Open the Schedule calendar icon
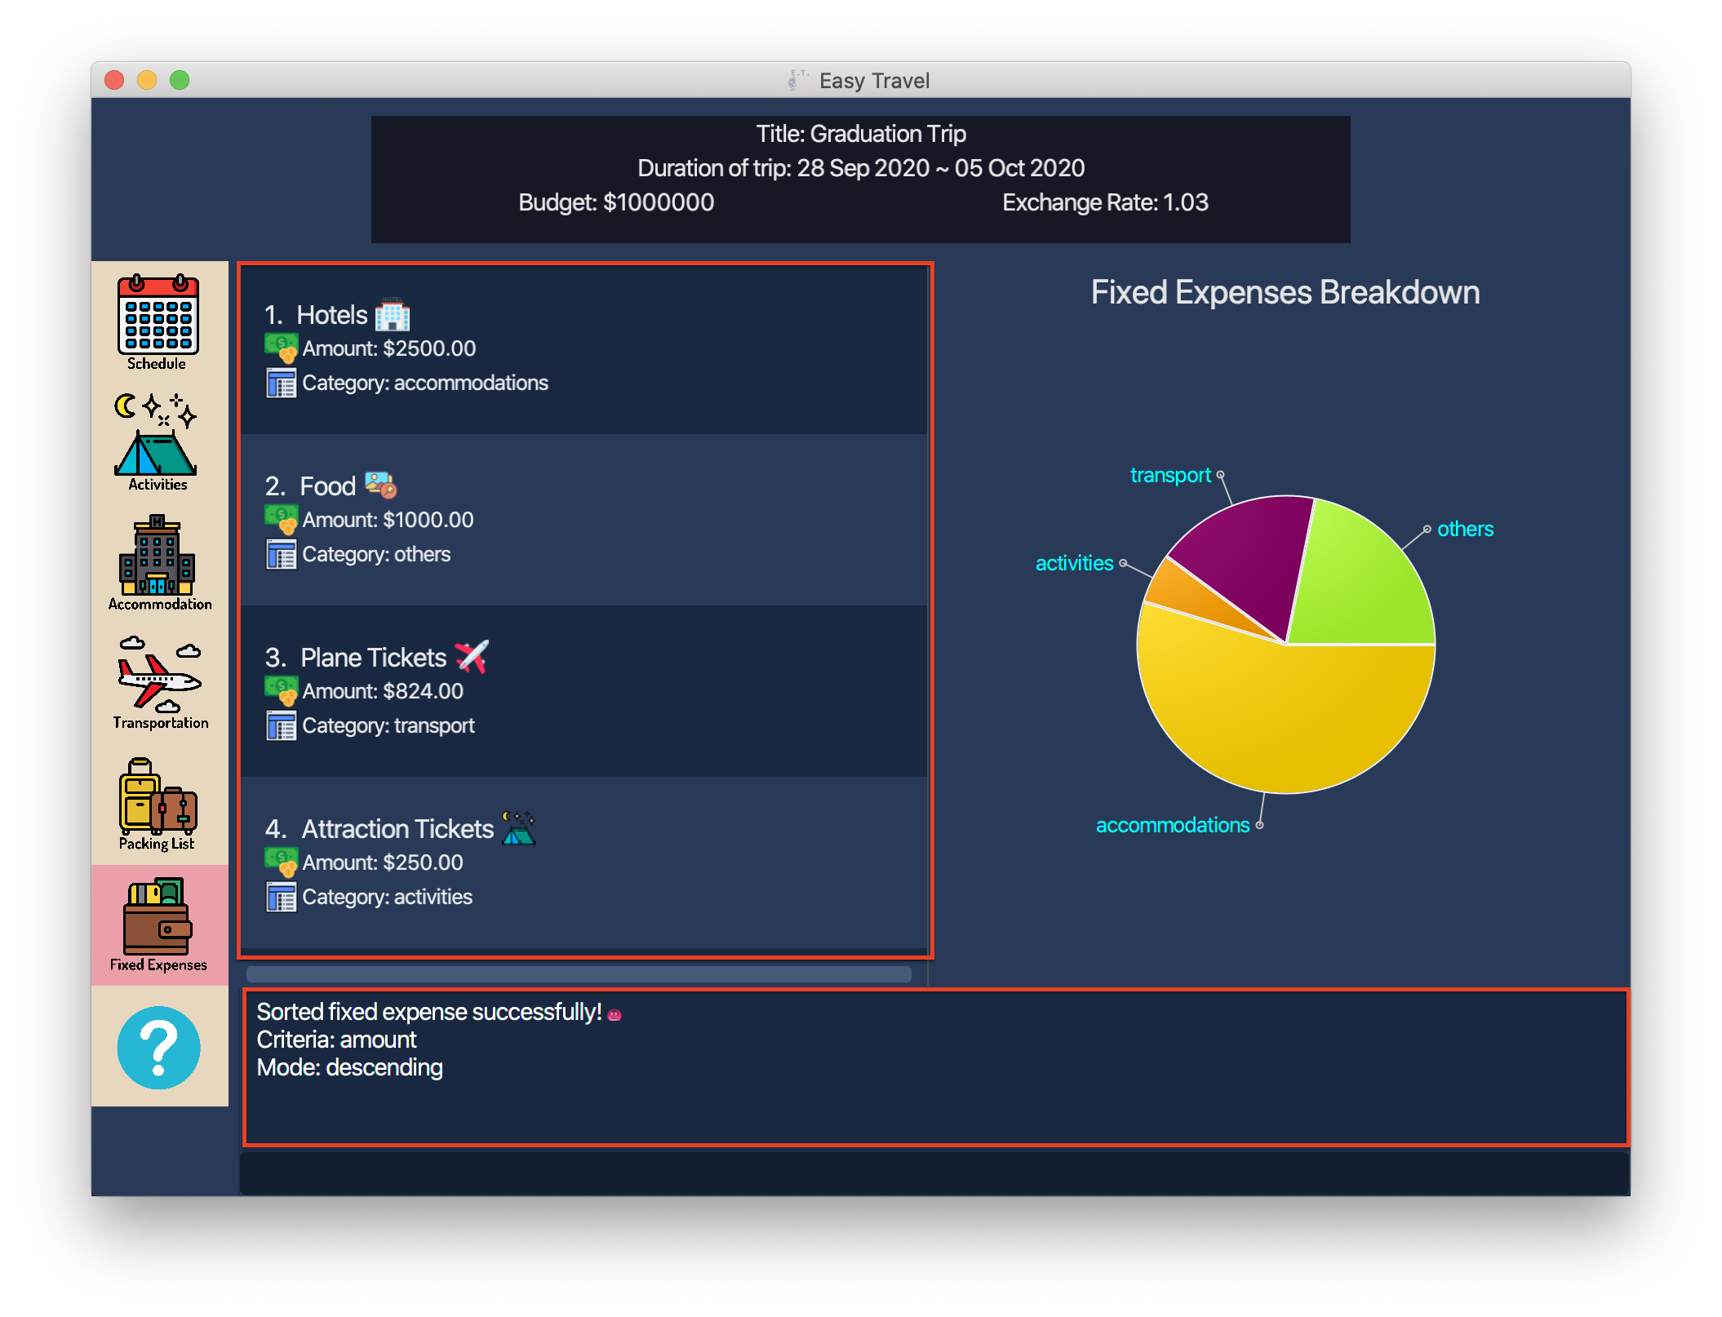The height and width of the screenshot is (1317, 1722). pos(158,321)
